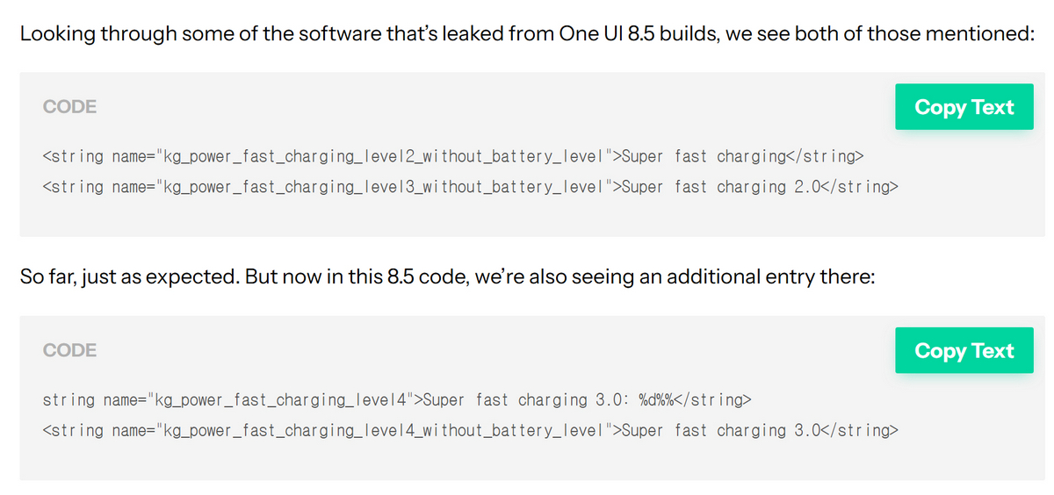1054x495 pixels.
Task: Click the CODE label of the first block
Action: pyautogui.click(x=69, y=107)
